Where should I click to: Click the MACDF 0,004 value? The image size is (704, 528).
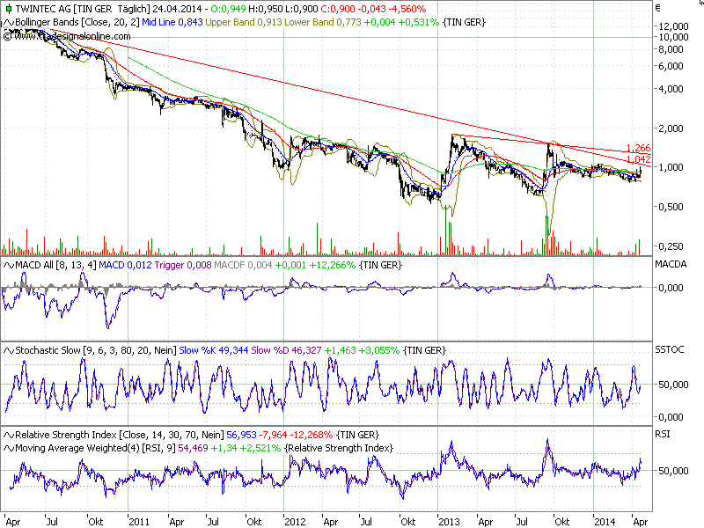[x=243, y=266]
